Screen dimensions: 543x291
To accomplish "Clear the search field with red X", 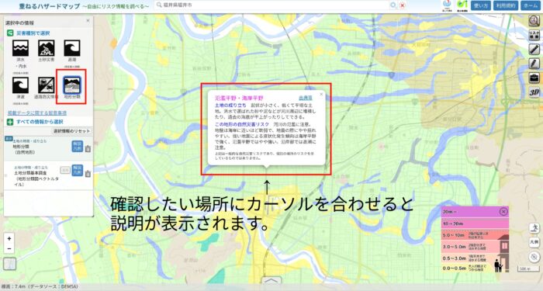I will 403,5.
